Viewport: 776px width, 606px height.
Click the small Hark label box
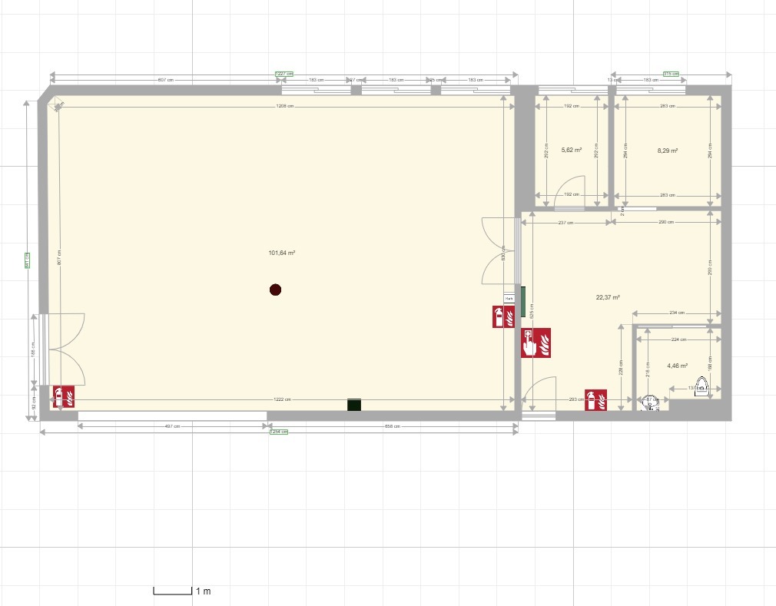[509, 297]
